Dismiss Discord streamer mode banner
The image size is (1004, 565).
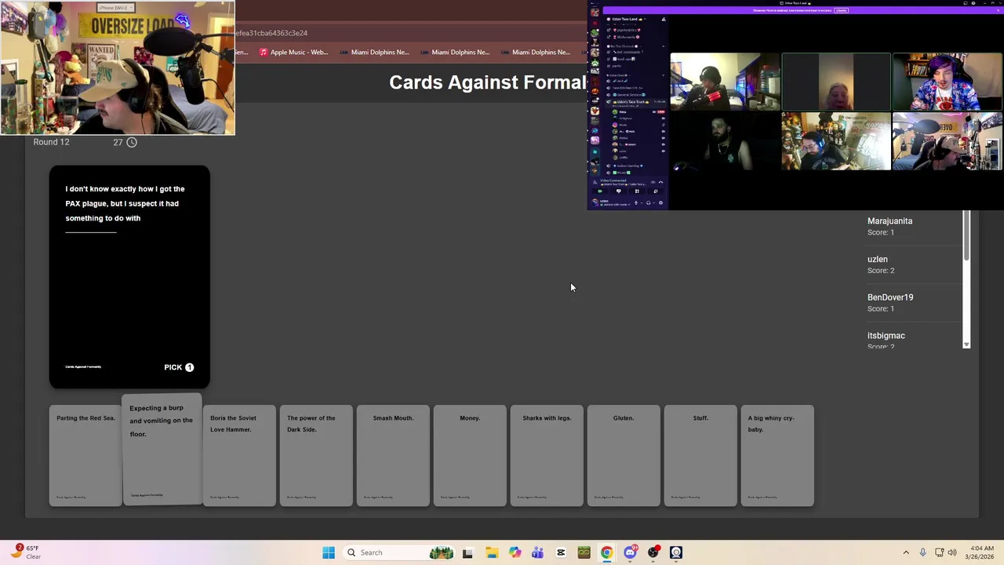point(998,10)
